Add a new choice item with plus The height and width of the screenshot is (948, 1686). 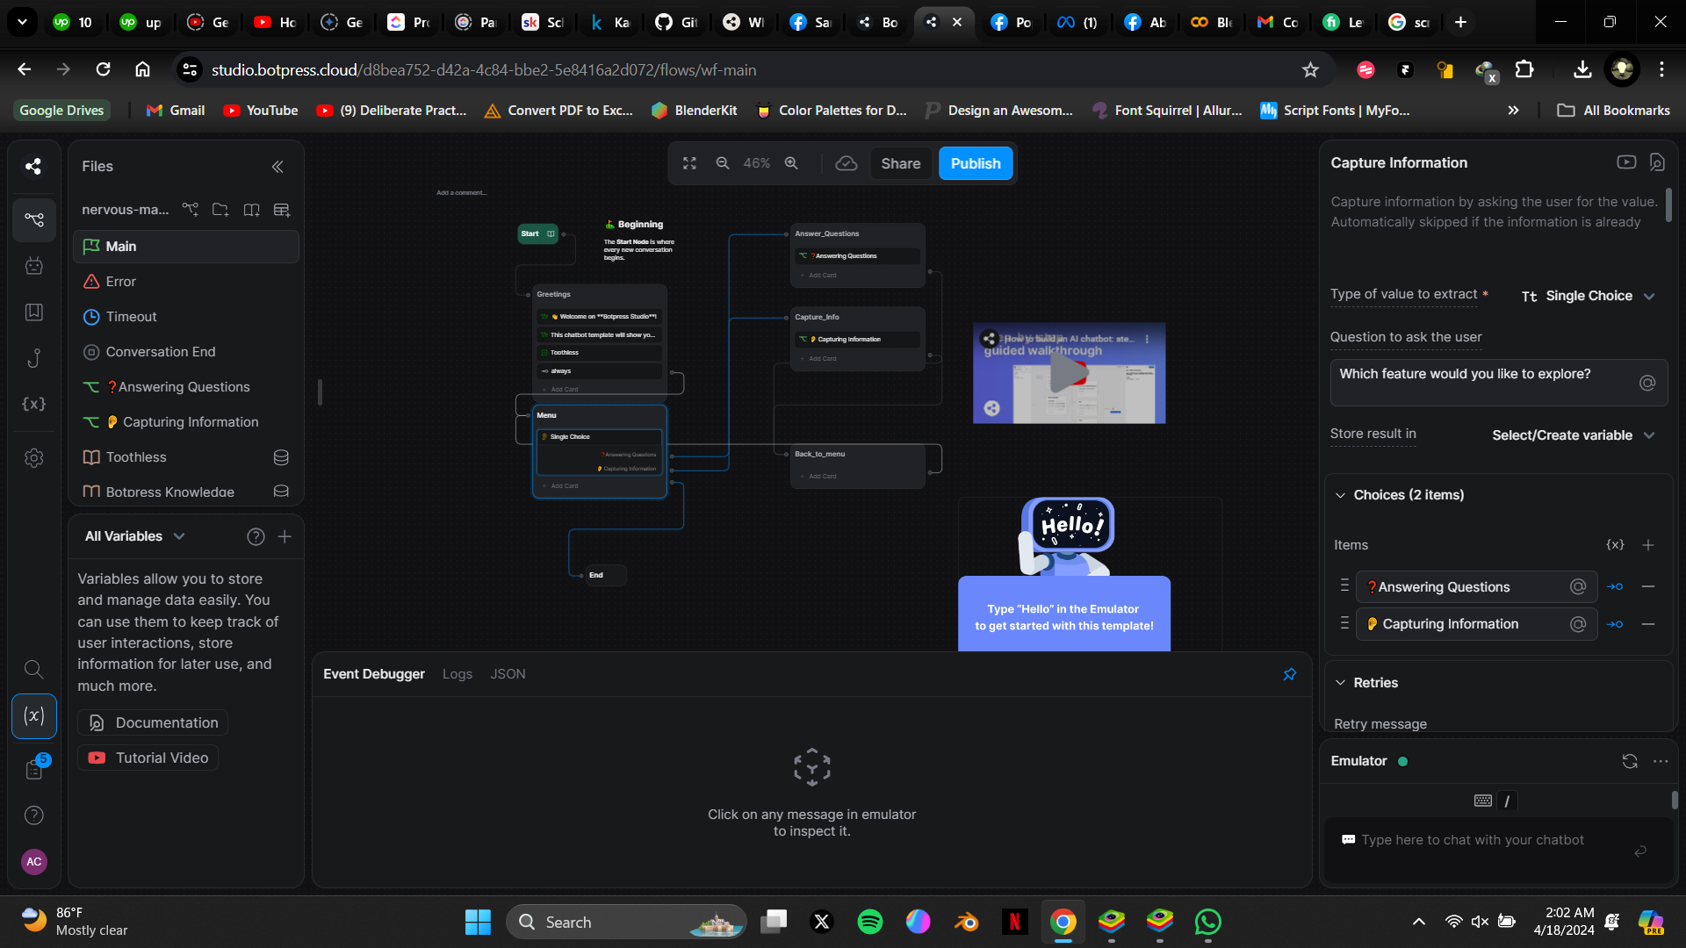pos(1648,545)
